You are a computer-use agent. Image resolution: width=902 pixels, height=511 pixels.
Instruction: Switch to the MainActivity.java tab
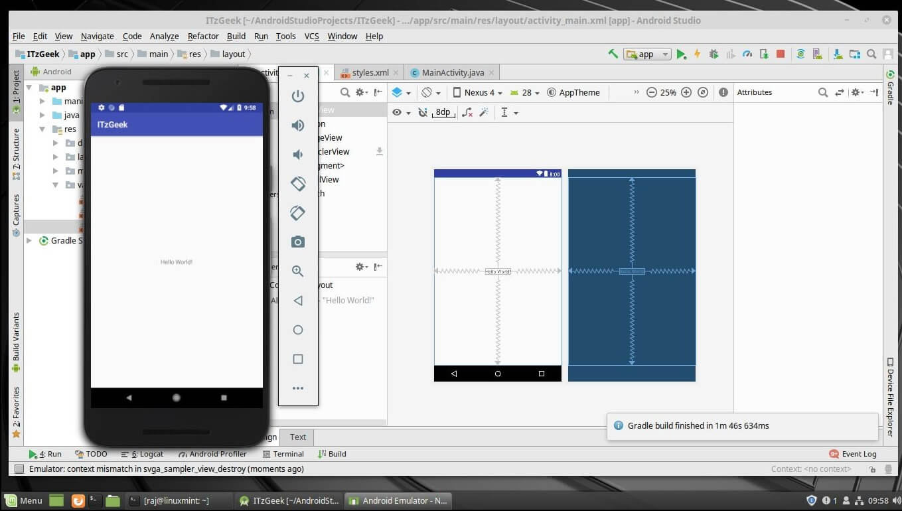(x=453, y=72)
